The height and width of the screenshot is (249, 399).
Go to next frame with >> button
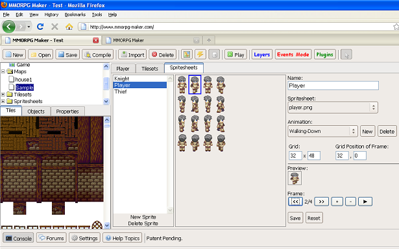[x=322, y=202]
